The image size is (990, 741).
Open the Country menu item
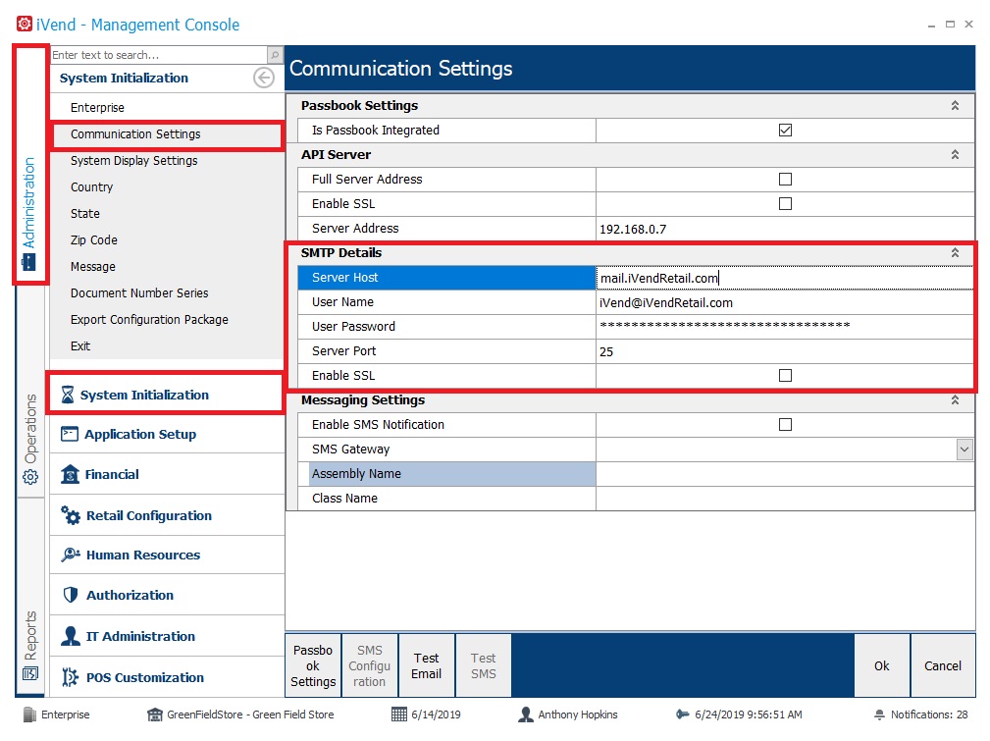click(x=92, y=187)
